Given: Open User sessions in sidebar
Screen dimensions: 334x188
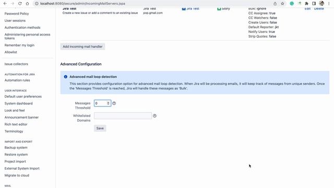Looking at the screenshot, I should tap(15, 21).
